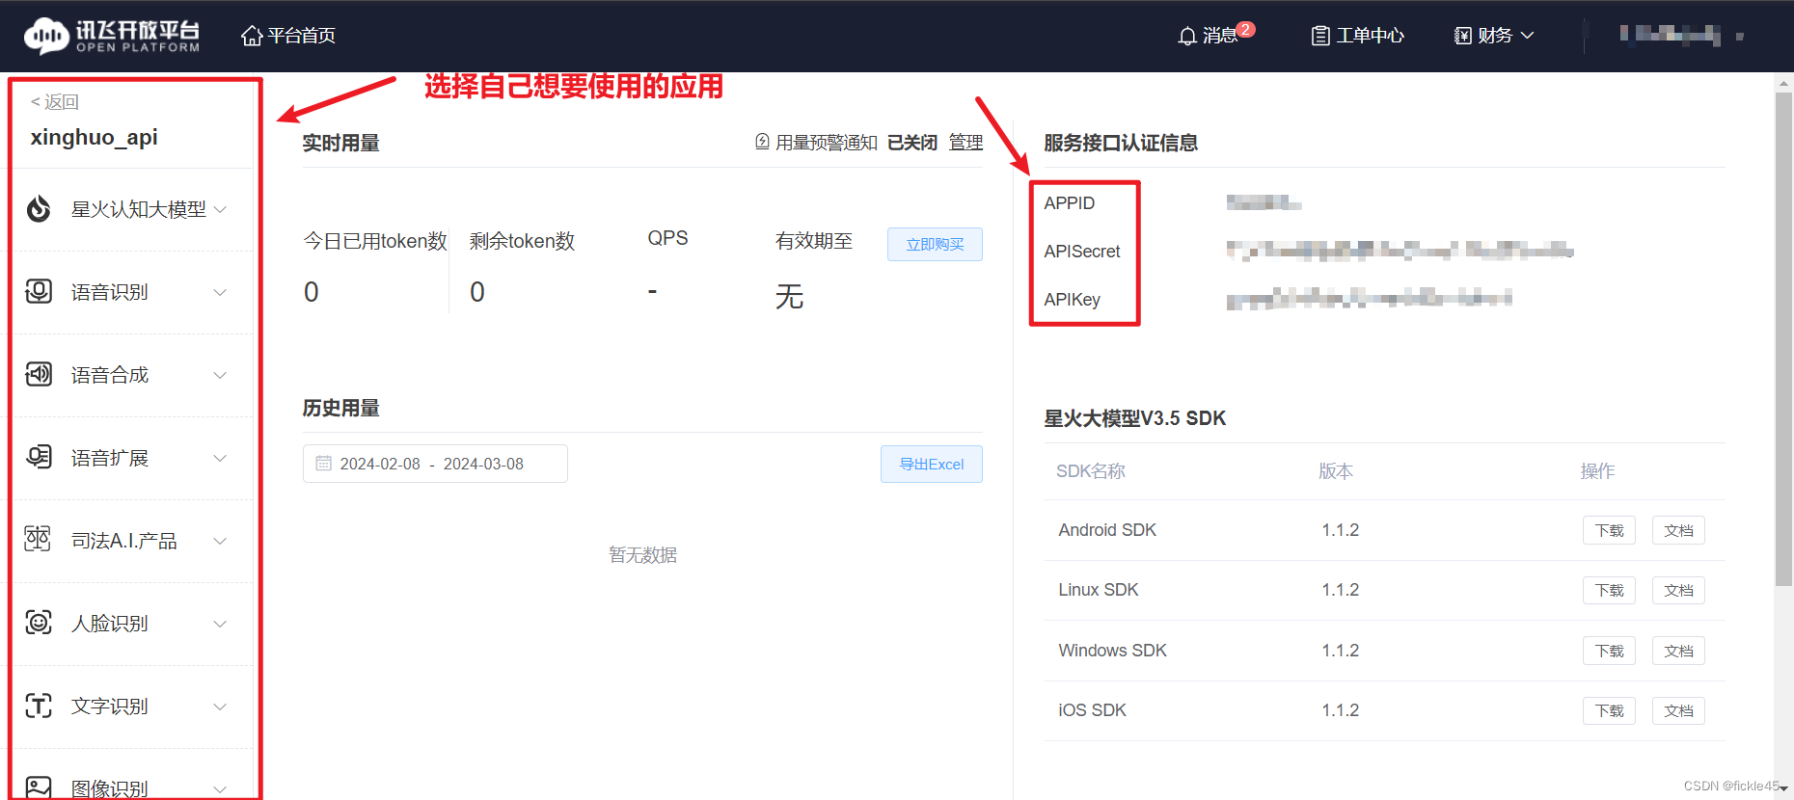Download the iOS SDK
Screen dimensions: 1794x800
point(1609,710)
